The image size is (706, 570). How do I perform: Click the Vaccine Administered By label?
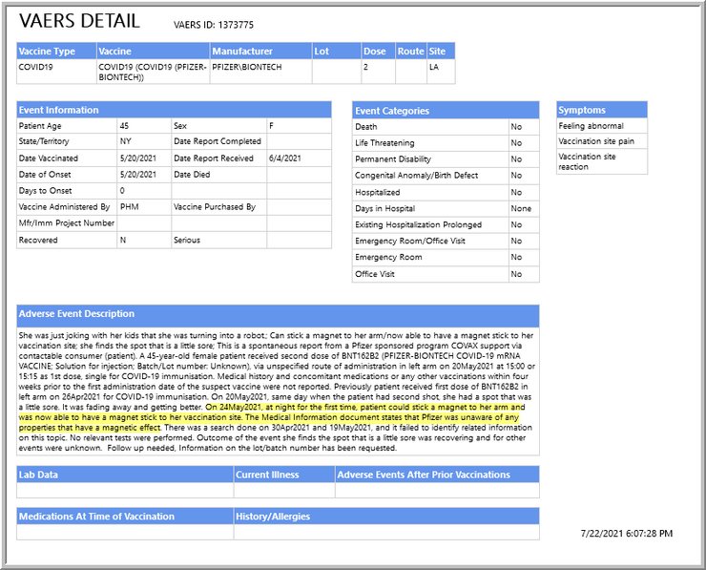click(64, 207)
